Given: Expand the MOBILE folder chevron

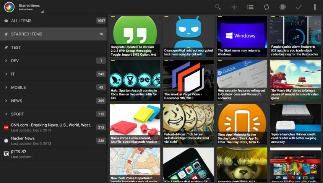Looking at the screenshot, I should point(6,87).
